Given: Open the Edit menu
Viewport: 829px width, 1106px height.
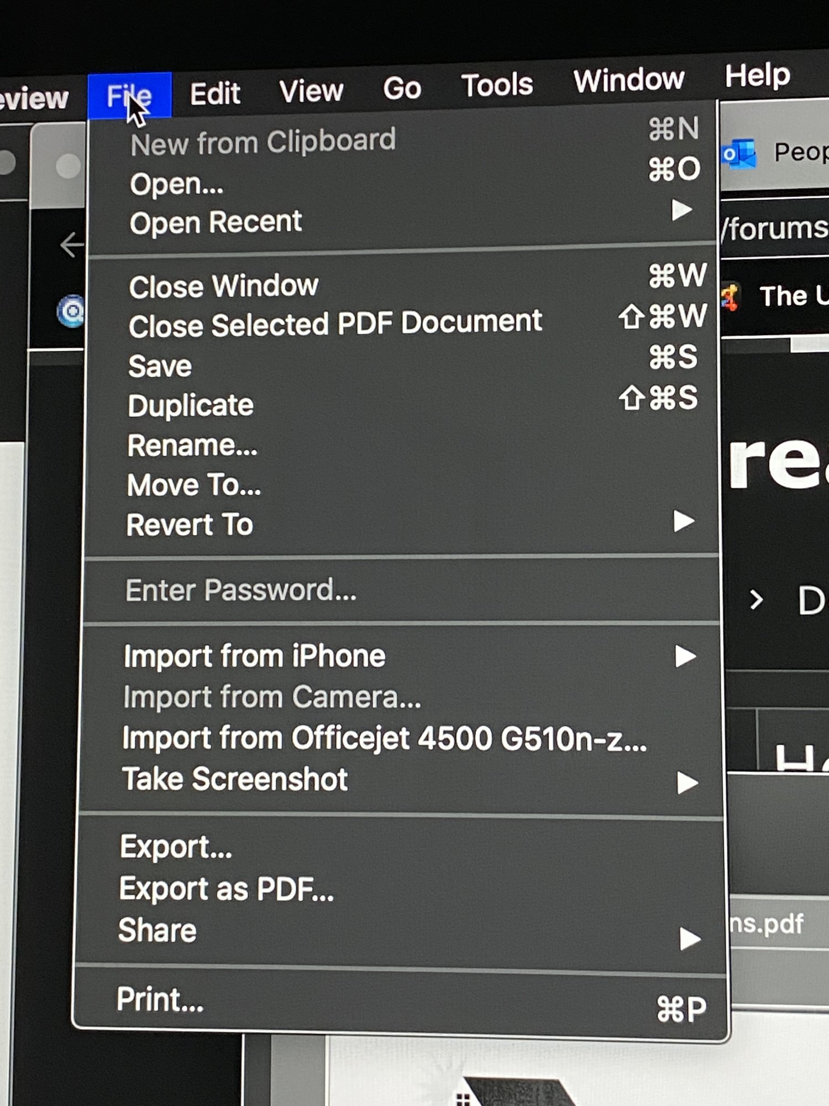Looking at the screenshot, I should (x=215, y=93).
